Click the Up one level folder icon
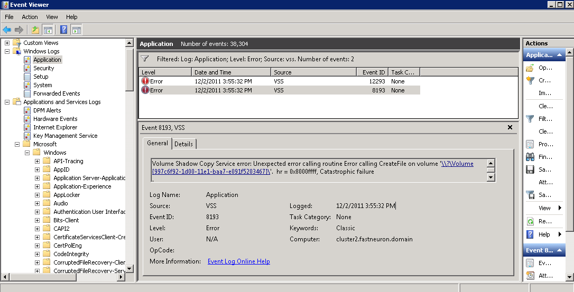 coord(35,30)
